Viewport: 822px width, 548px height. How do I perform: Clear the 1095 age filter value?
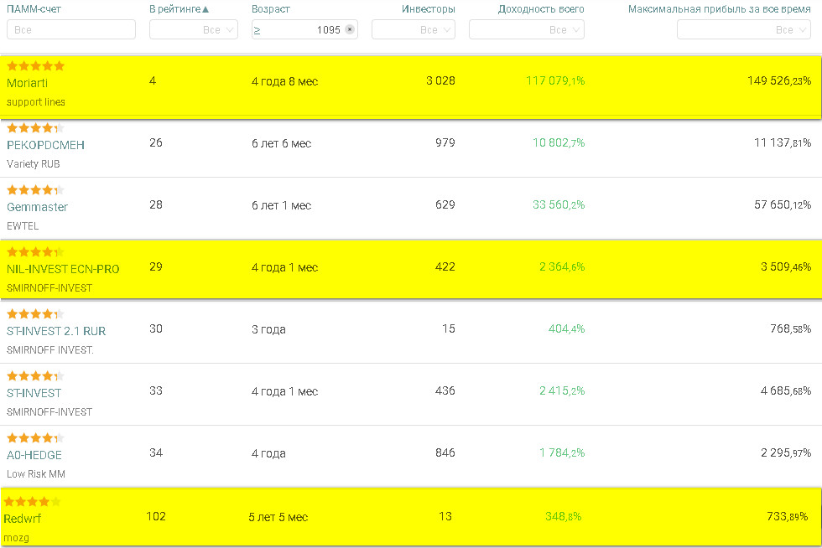pyautogui.click(x=350, y=29)
